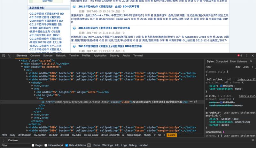The width and height of the screenshot is (257, 148).
Task: Open color swatch for #1f3a87
Action: [x=221, y=102]
